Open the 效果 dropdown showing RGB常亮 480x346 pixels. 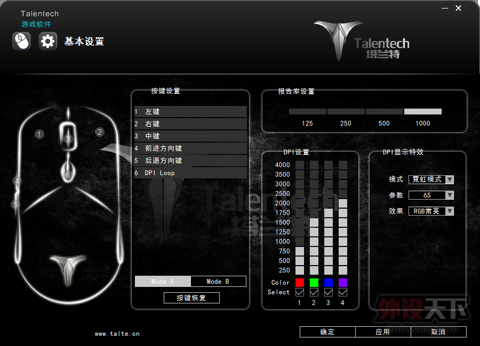(431, 211)
